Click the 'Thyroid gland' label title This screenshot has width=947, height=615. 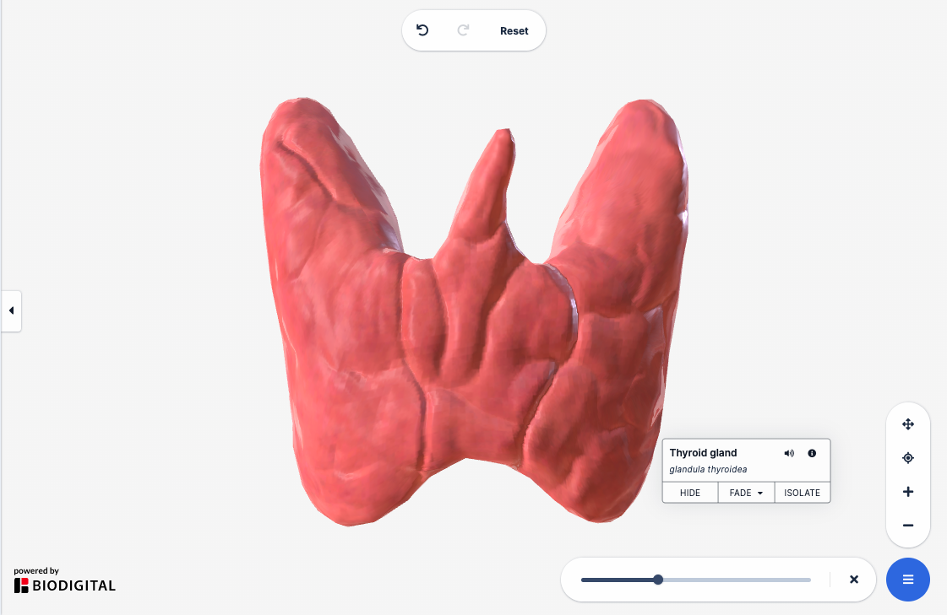[703, 453]
